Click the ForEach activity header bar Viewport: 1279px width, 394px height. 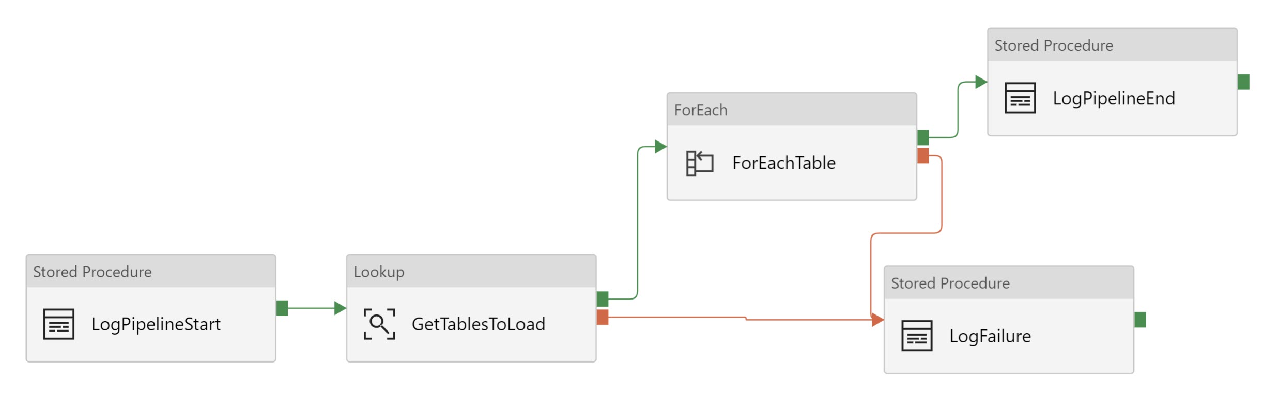click(792, 109)
